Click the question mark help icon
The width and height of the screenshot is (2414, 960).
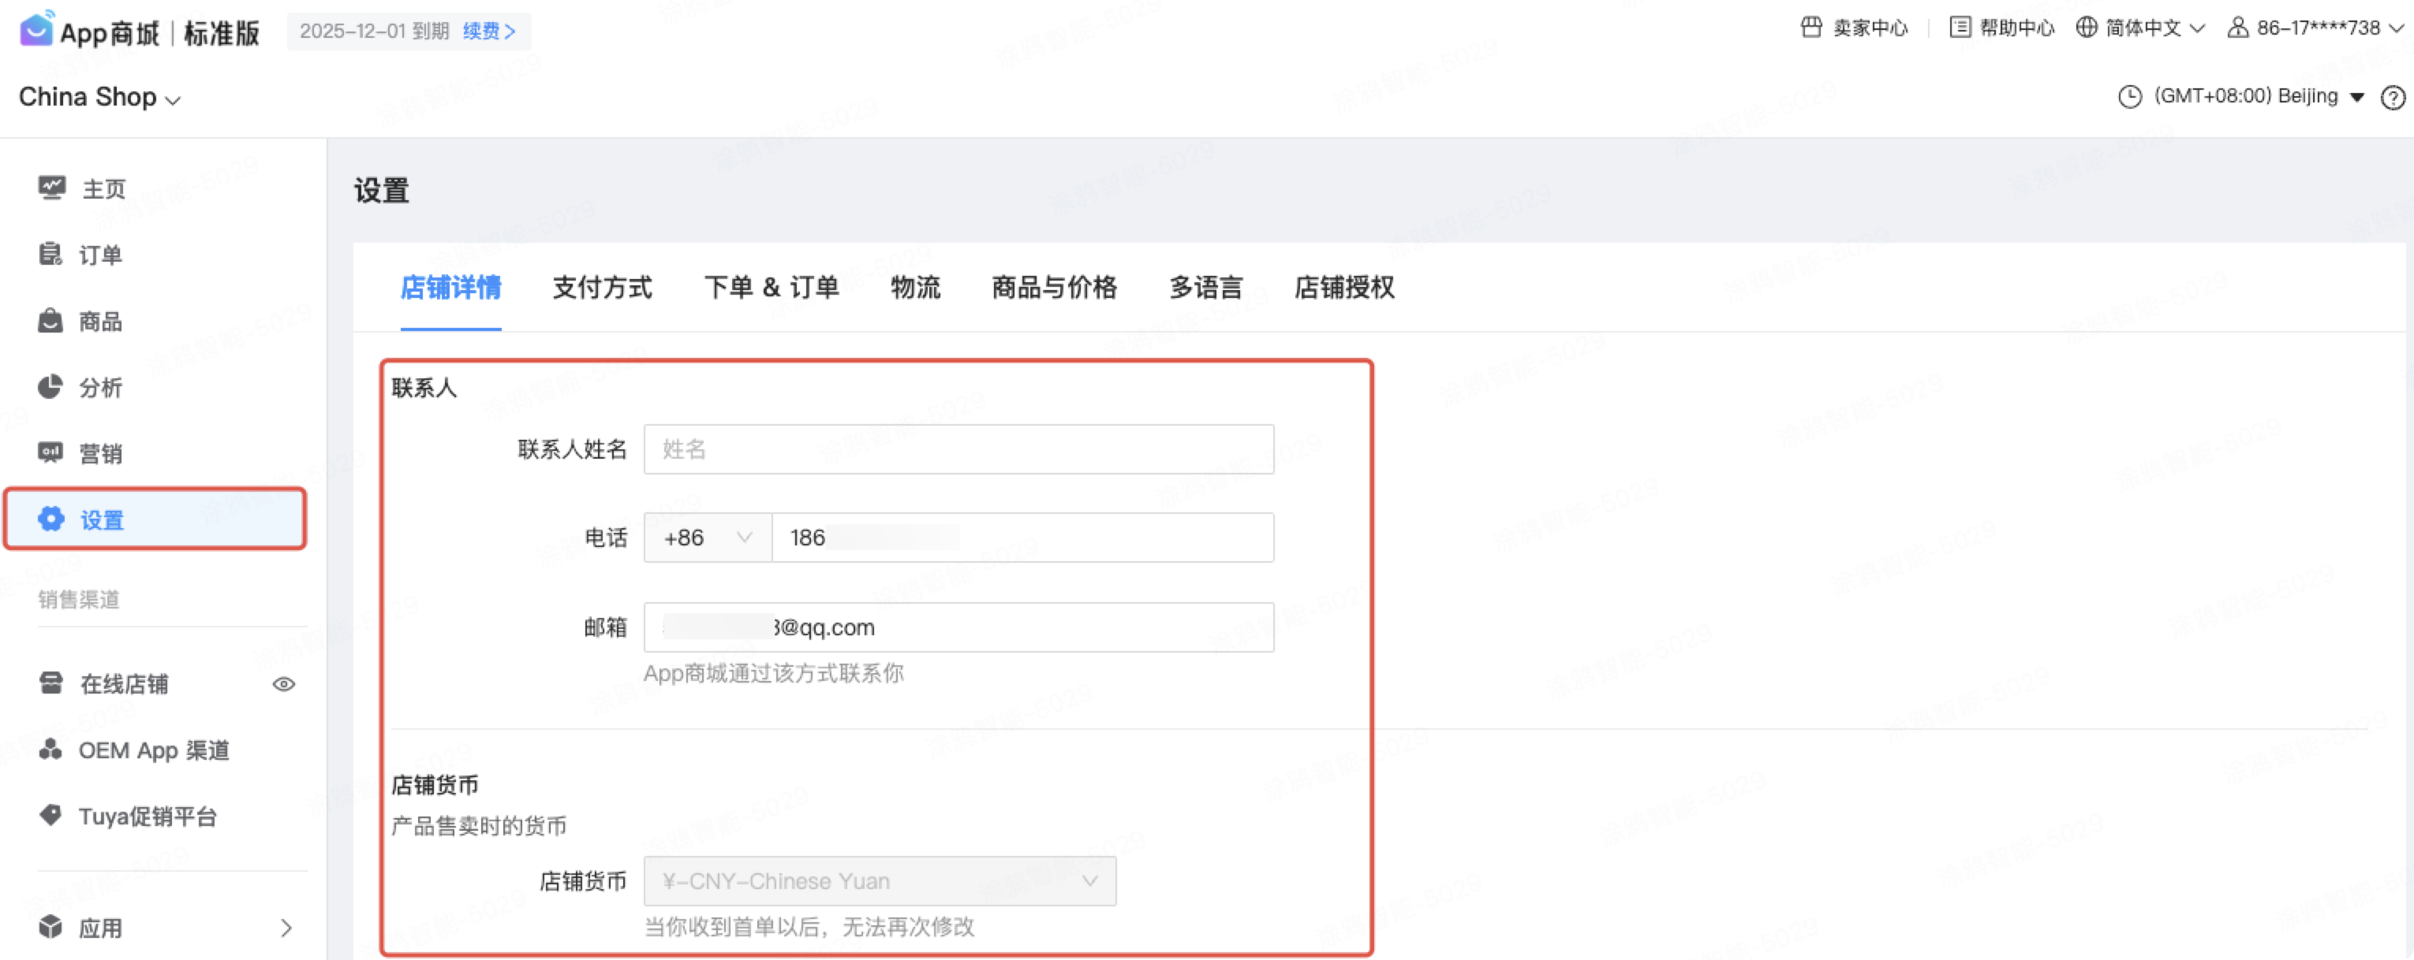click(2393, 98)
